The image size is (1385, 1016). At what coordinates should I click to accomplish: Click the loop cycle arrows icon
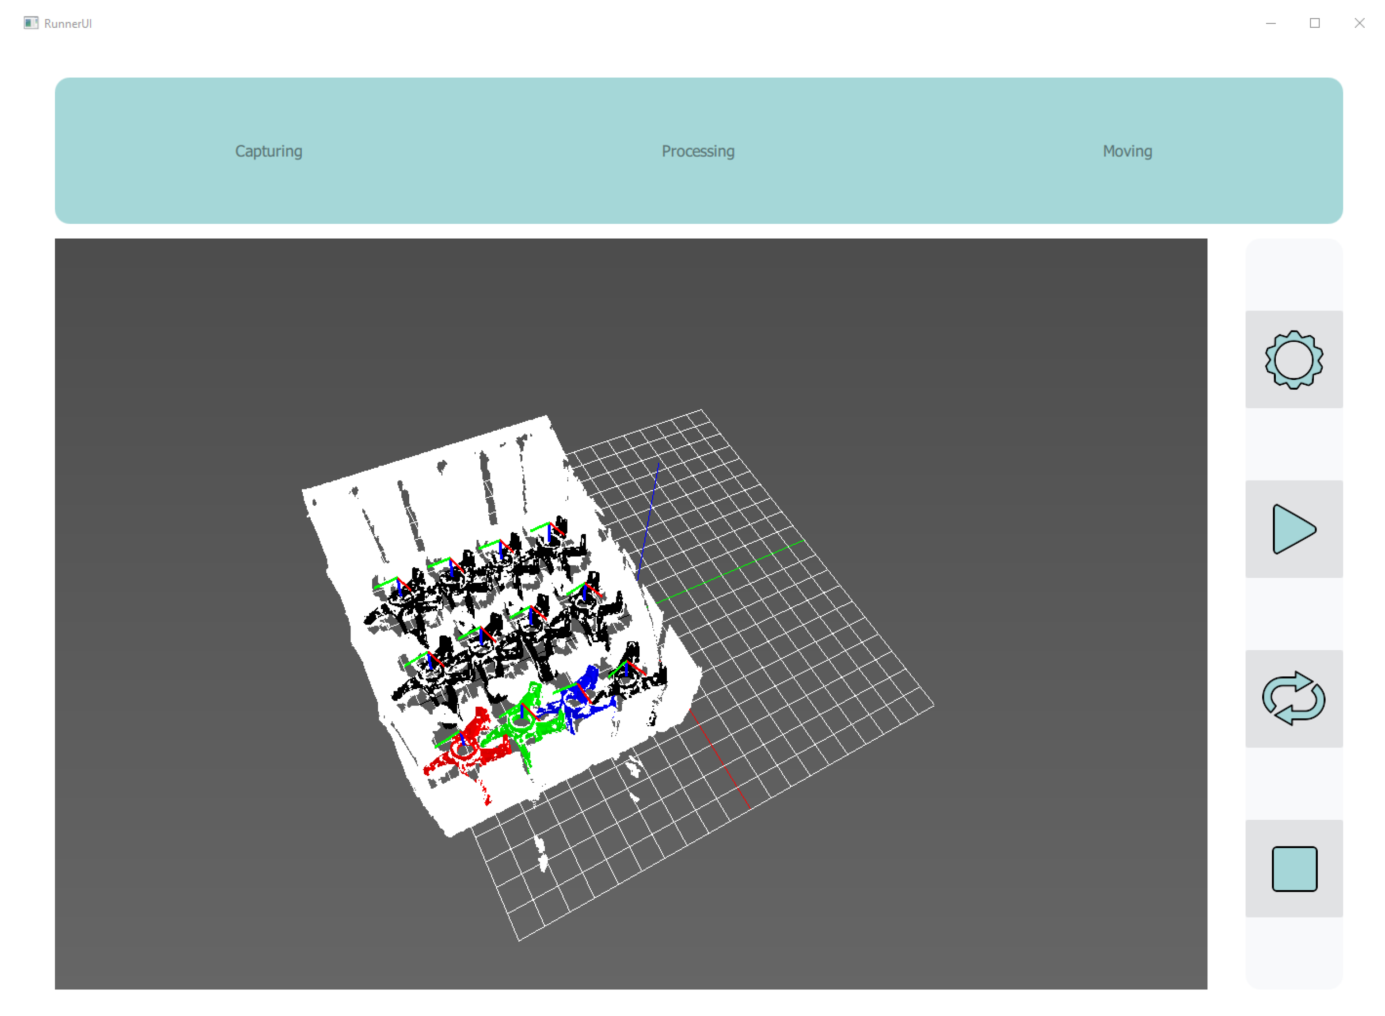coord(1294,699)
